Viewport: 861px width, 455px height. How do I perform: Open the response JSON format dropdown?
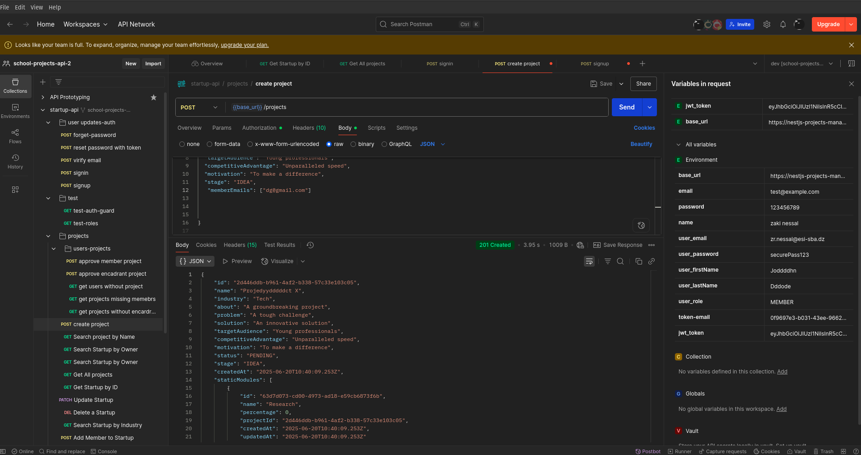click(195, 261)
